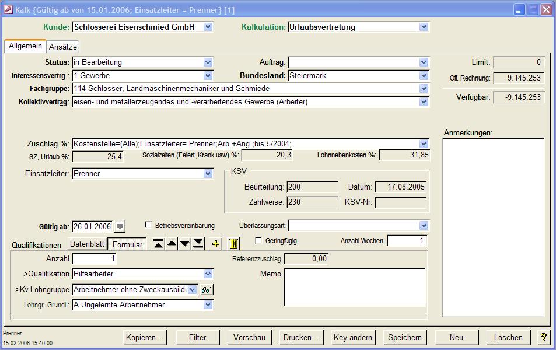Open the calendar picker next to Gültig ab

tap(120, 226)
